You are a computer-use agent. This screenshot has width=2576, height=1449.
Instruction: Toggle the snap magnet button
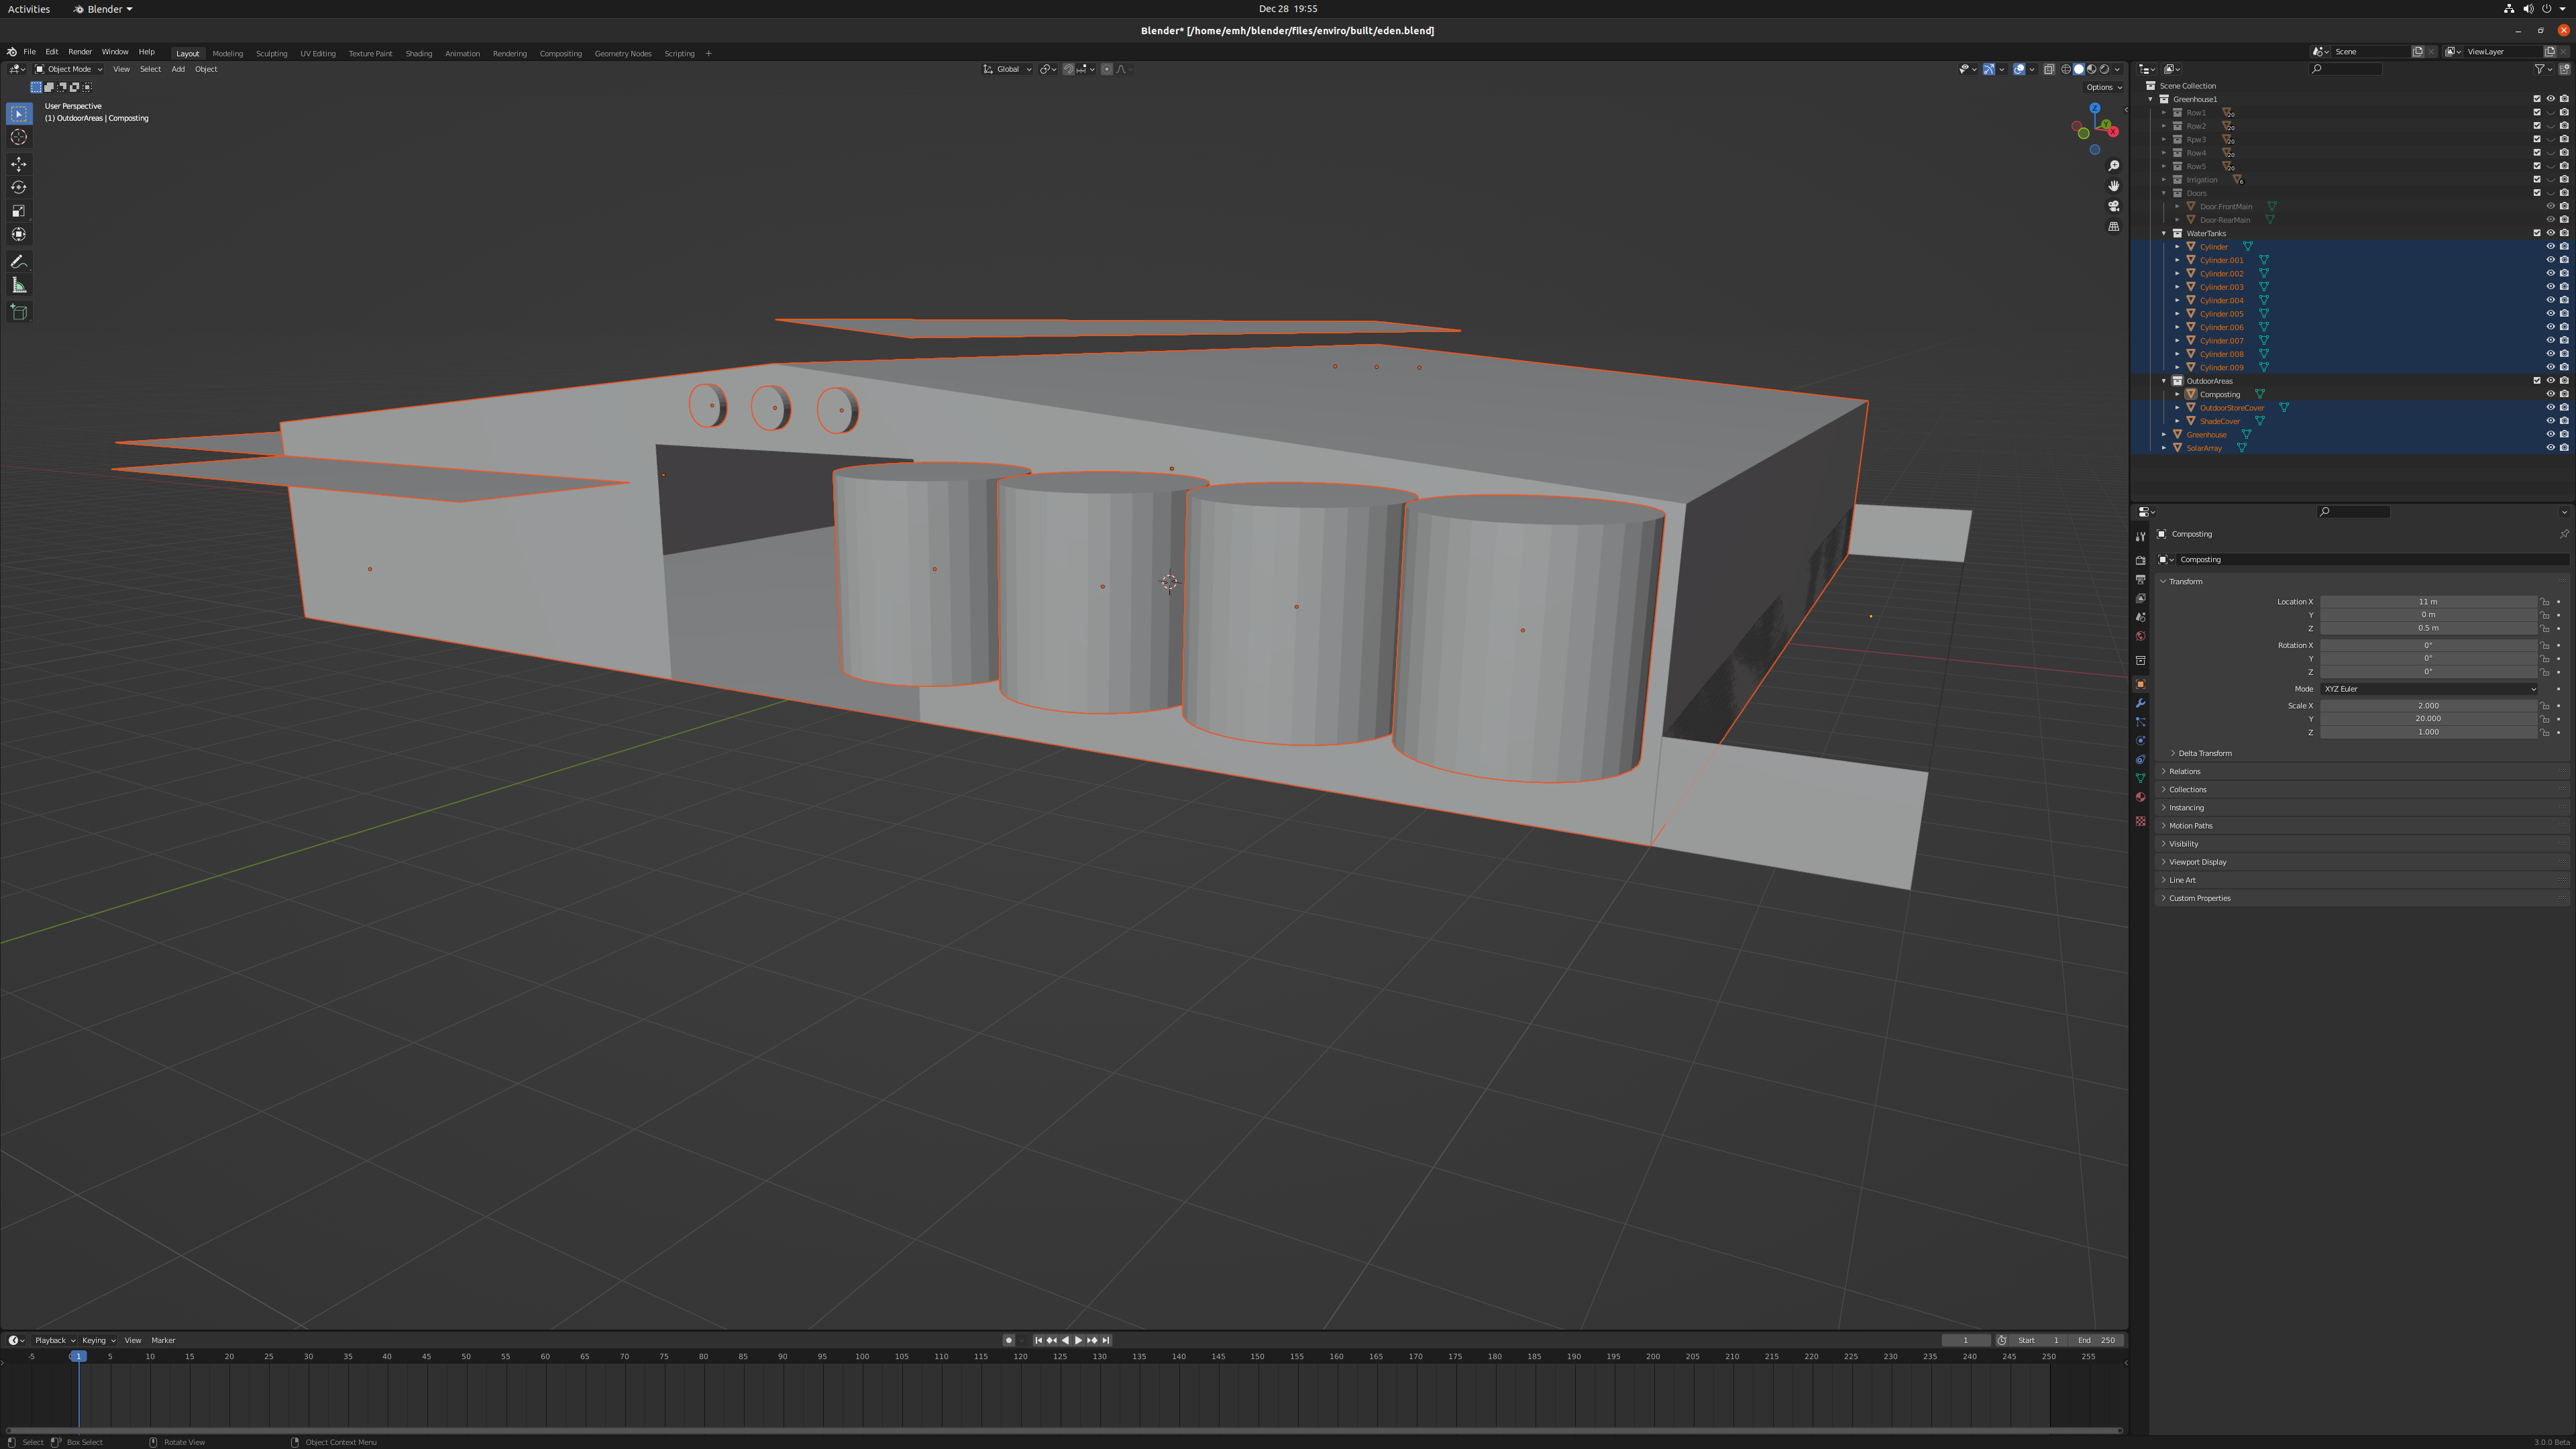pyautogui.click(x=1068, y=69)
